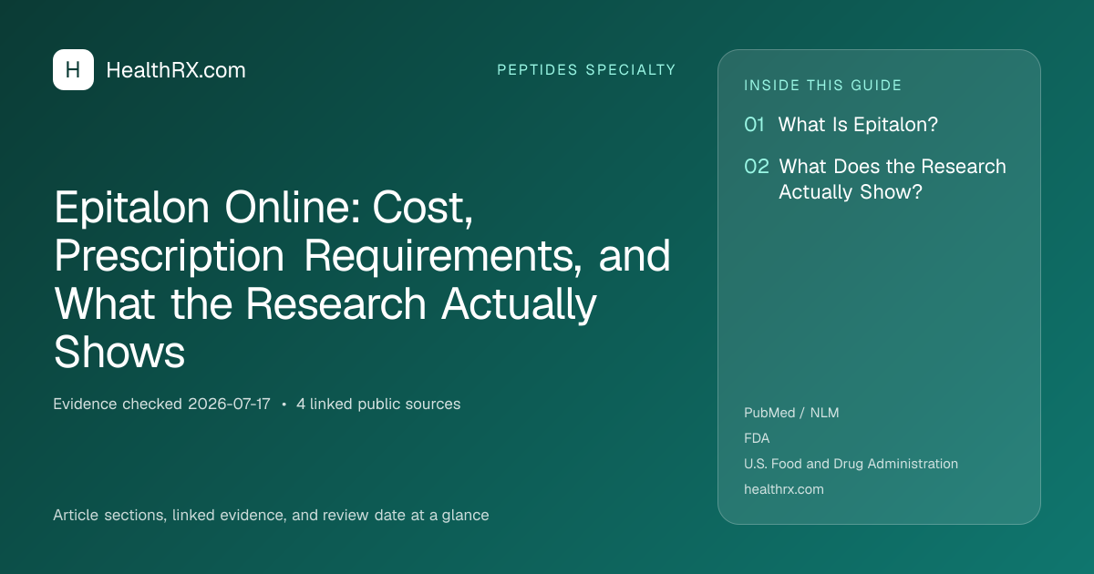Click healthrx.com in the guide panel
Image resolution: width=1094 pixels, height=574 pixels.
[x=784, y=489]
